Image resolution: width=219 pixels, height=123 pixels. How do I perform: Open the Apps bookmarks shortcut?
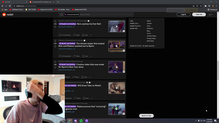4,10
